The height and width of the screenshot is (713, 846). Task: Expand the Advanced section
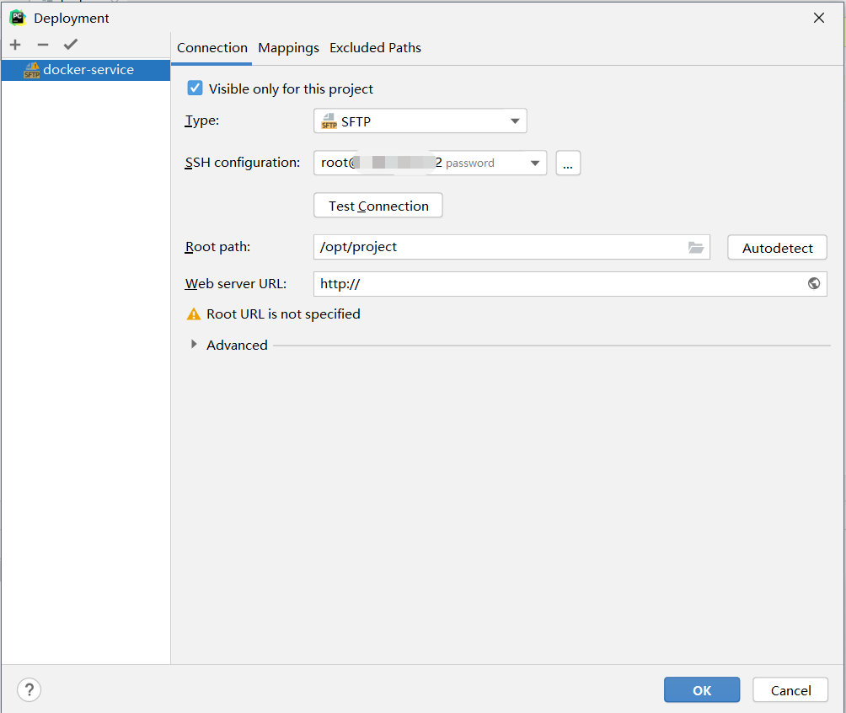click(x=195, y=345)
